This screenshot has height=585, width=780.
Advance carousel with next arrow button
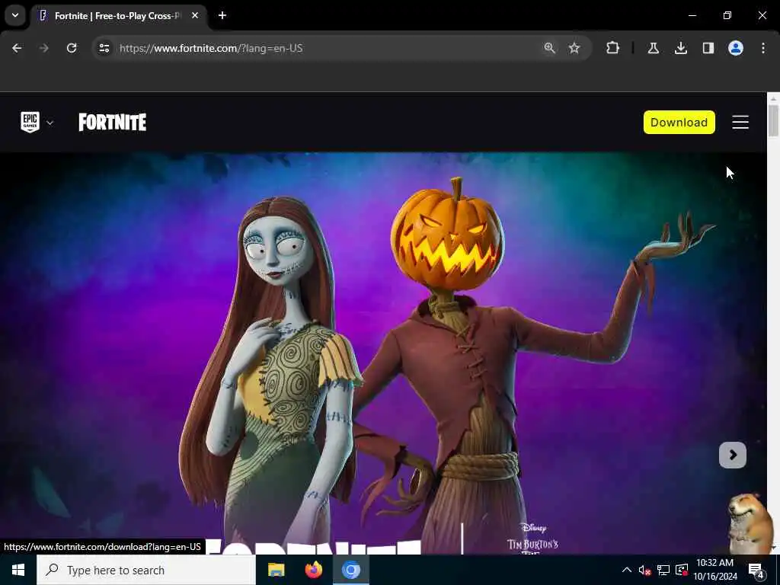pos(732,455)
